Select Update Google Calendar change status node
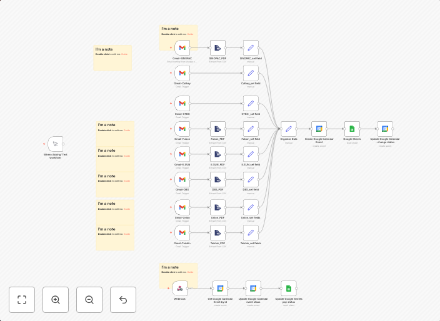The image size is (440, 321). (385, 129)
